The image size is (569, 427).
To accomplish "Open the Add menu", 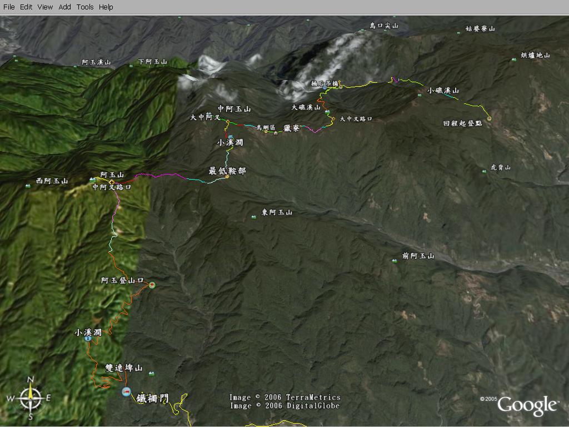I will pyautogui.click(x=65, y=7).
